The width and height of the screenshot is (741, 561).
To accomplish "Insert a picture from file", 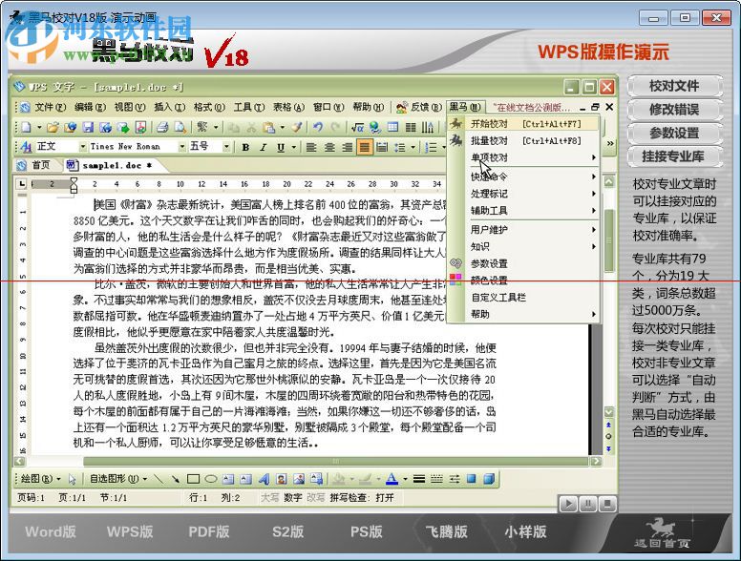I will click(x=299, y=479).
